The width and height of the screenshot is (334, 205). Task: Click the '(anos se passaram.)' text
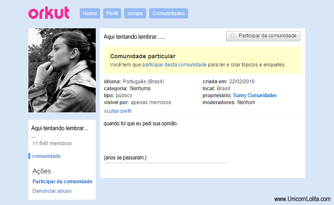pyautogui.click(x=125, y=158)
